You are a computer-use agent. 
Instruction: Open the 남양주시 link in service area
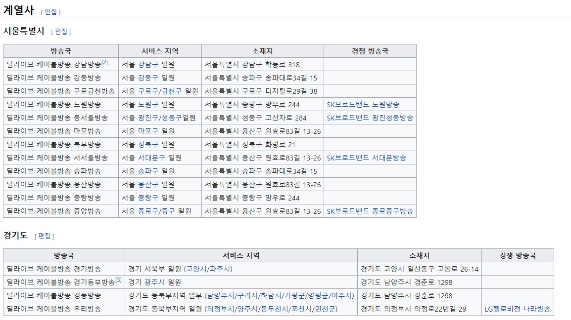(221, 296)
